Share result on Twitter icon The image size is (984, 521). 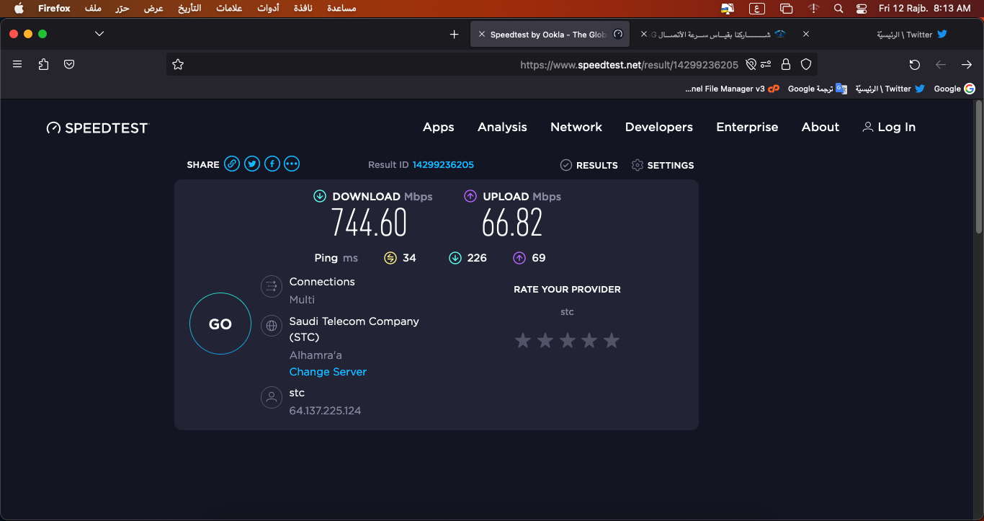tap(252, 164)
